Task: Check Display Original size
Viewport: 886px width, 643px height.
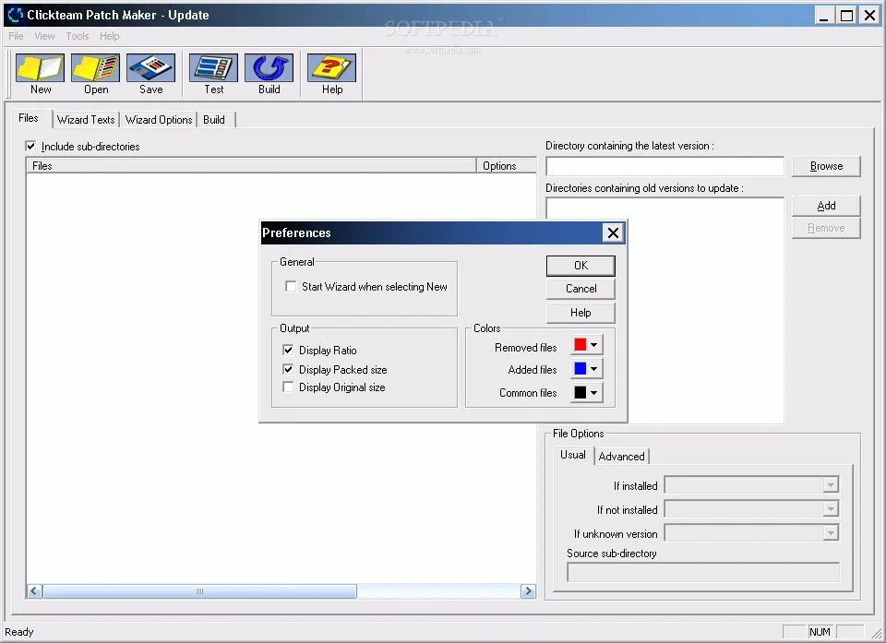Action: [x=285, y=387]
